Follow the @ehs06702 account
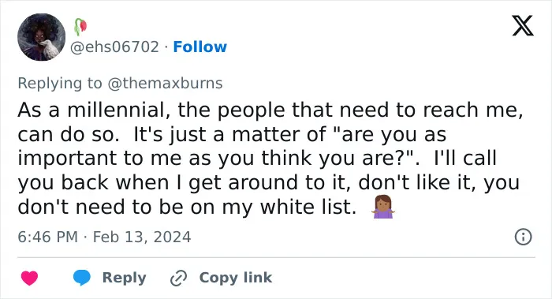This screenshot has height=299, width=552. click(200, 47)
